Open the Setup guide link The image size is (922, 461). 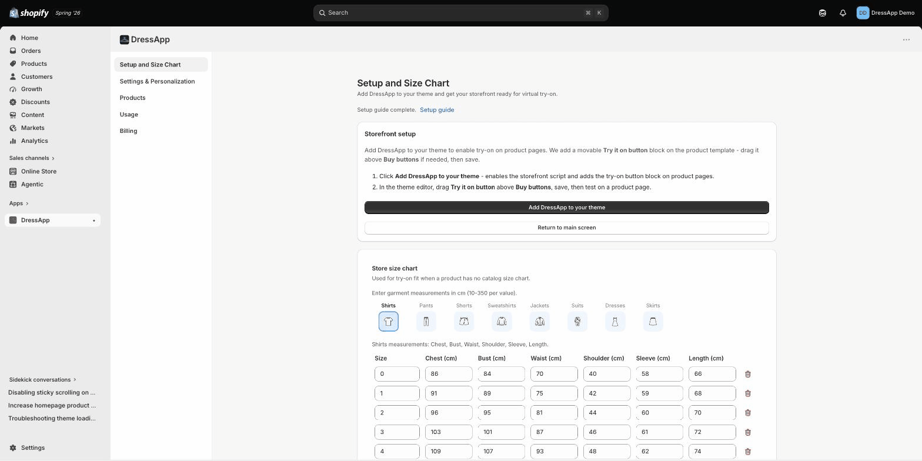pos(437,110)
